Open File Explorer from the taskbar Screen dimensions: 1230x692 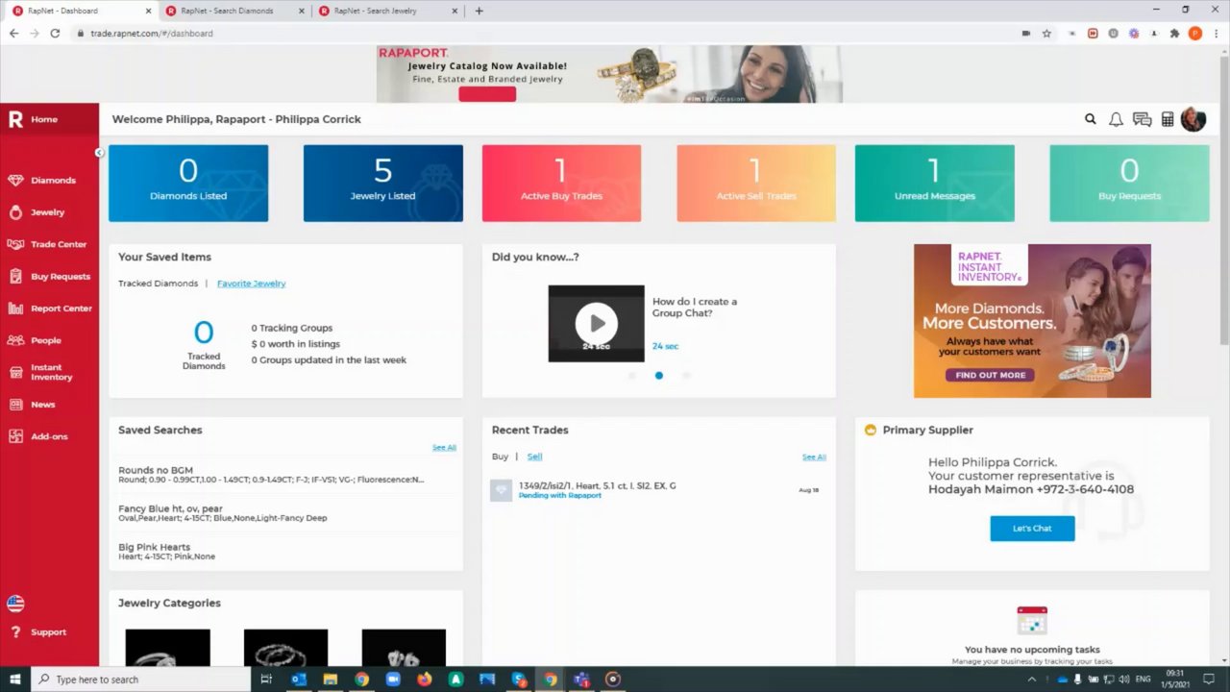click(330, 680)
